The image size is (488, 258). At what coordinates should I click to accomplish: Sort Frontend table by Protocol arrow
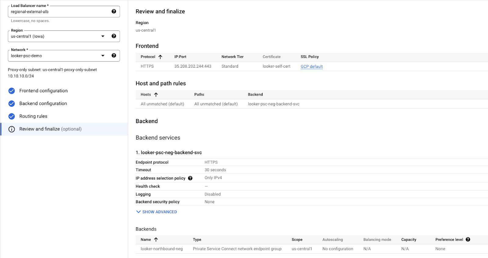pyautogui.click(x=160, y=57)
